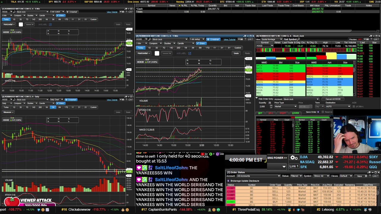Select 14D range in 5 Min chart
Viewport: 381px width, 214px height.
[x=34, y=19]
